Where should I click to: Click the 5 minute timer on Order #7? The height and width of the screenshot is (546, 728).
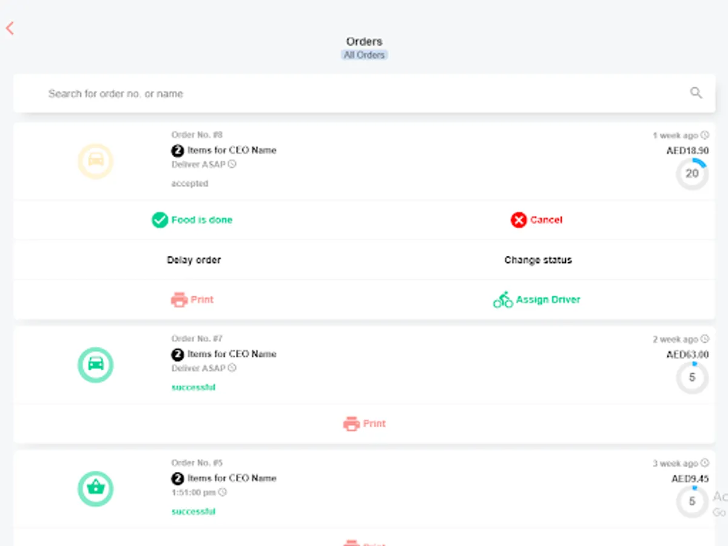692,377
